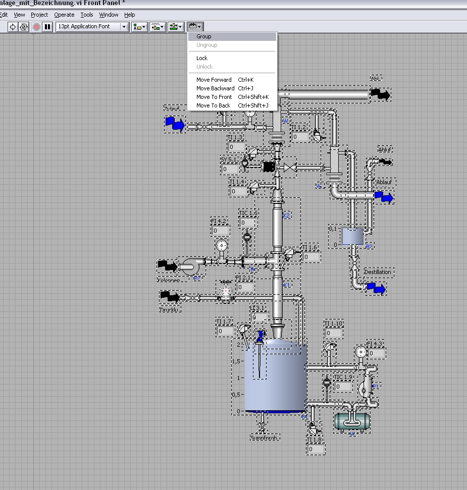Open the Tools menu
This screenshot has width=467, height=490.
pyautogui.click(x=87, y=15)
